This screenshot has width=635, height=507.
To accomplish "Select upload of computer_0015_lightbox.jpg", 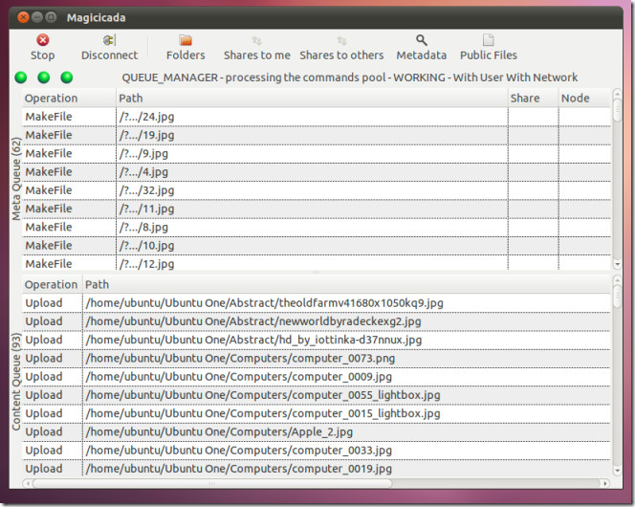I will pos(316,413).
